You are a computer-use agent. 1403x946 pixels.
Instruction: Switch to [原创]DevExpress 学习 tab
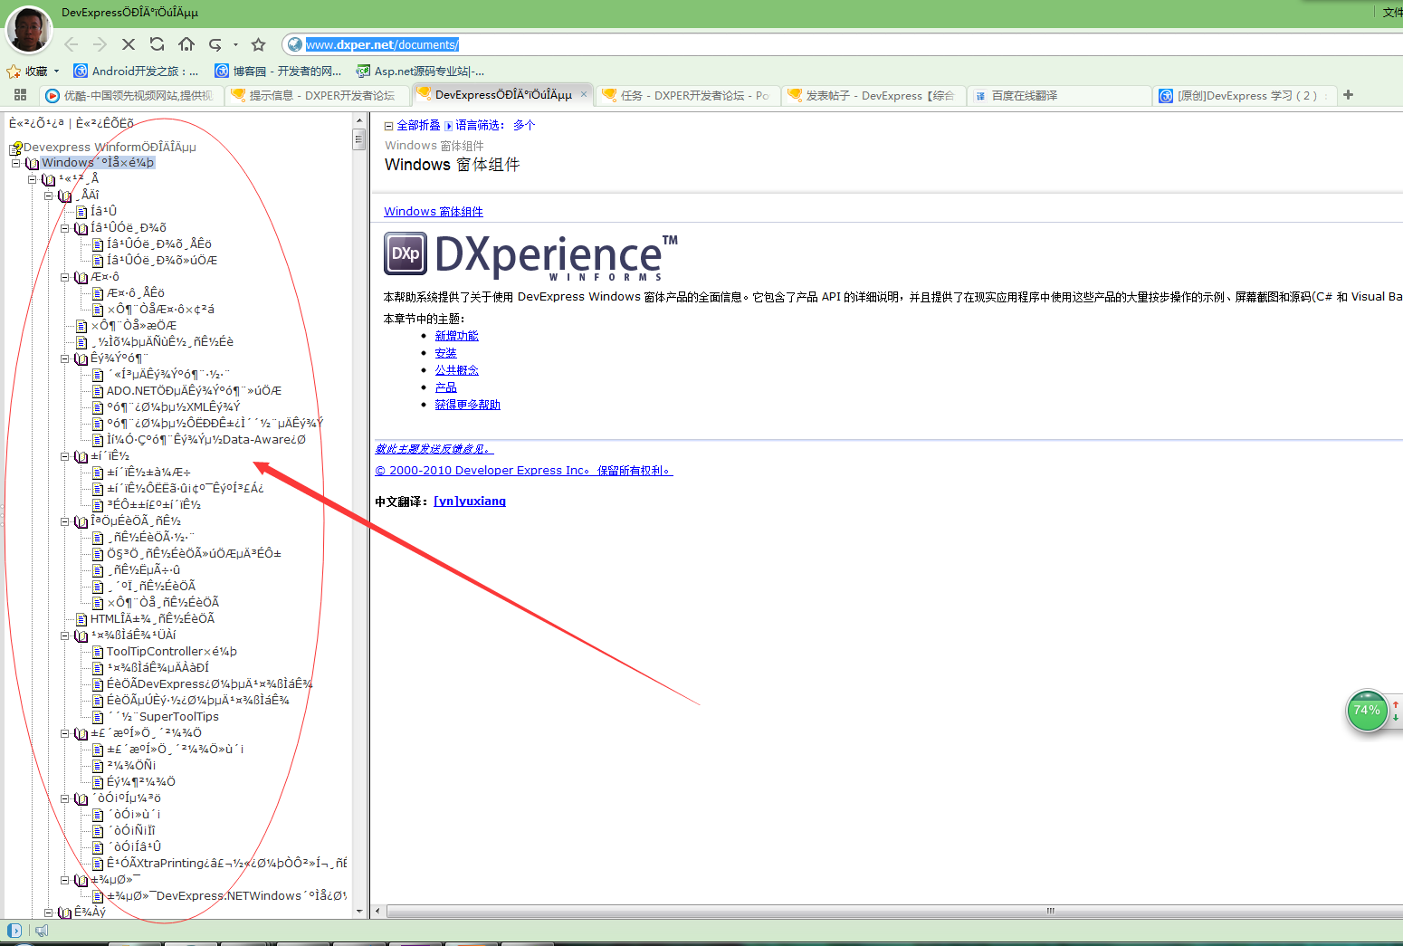[1245, 95]
